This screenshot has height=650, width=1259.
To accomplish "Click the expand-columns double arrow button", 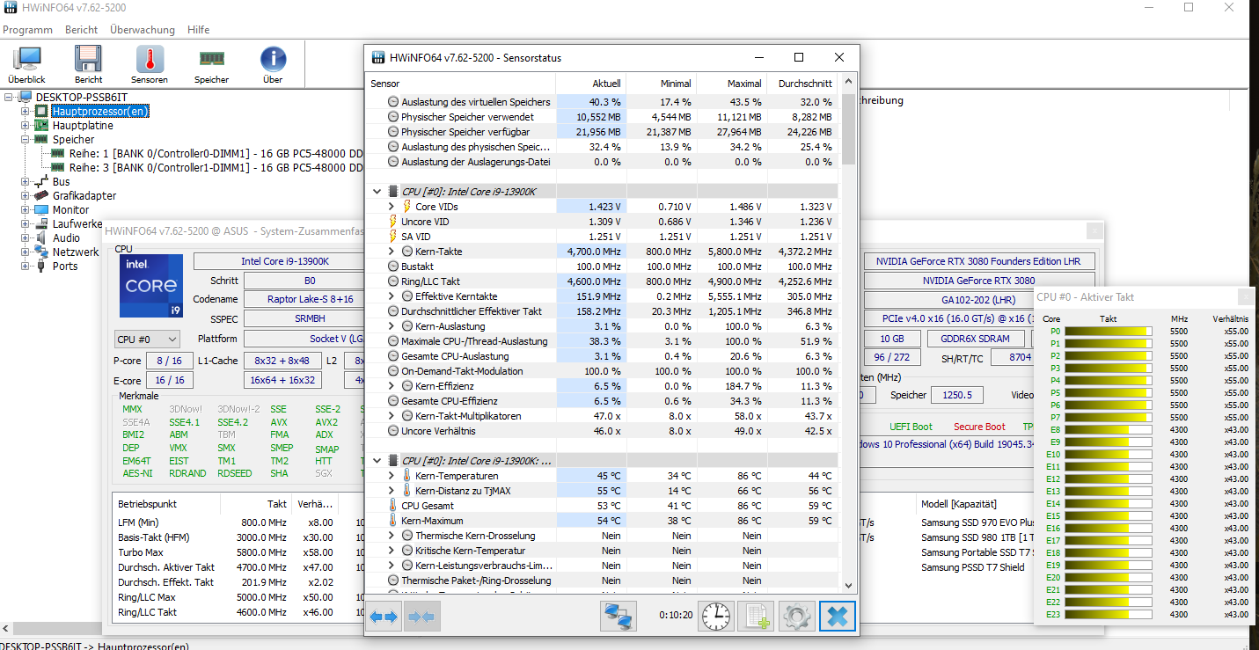I will pos(383,617).
